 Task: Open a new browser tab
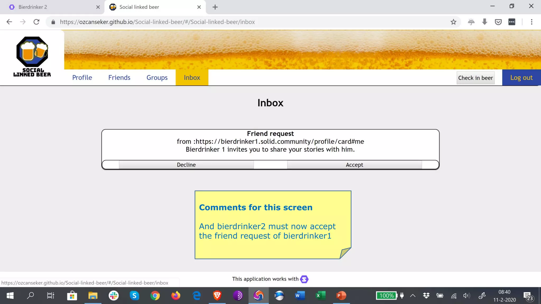pos(215,7)
